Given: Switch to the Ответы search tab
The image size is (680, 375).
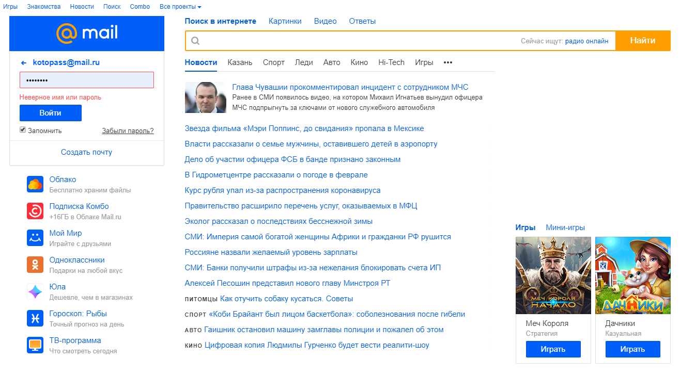Looking at the screenshot, I should [x=362, y=21].
